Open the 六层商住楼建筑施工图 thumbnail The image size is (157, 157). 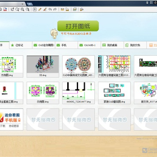114,66
